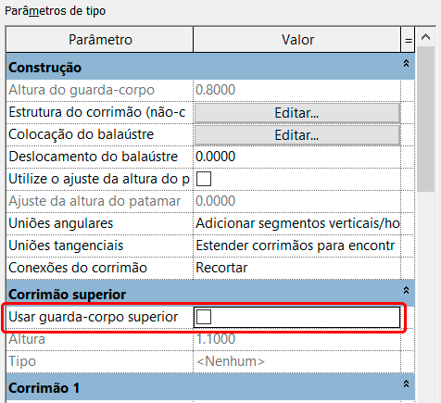441x403 pixels.
Task: Open Uniões angulares value dropdown
Action: [297, 223]
